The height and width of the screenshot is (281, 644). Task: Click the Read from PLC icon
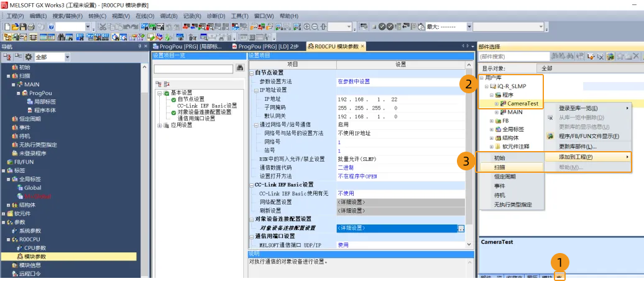tap(193, 27)
